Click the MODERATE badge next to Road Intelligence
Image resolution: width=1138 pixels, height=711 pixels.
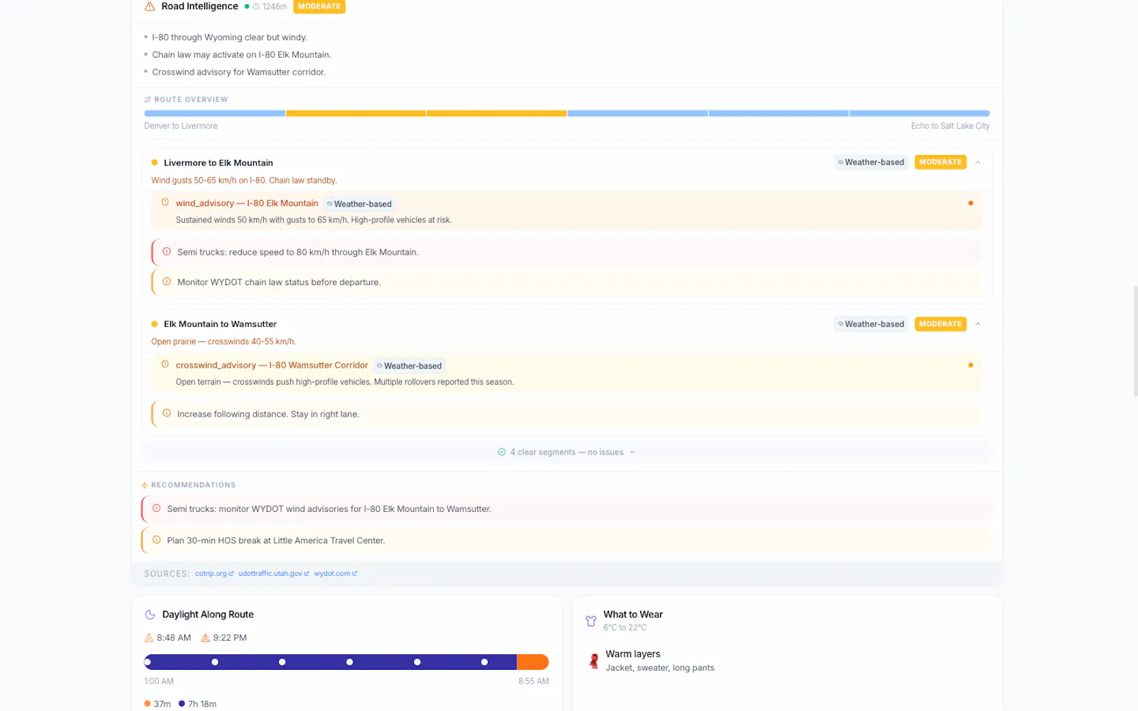coord(319,6)
